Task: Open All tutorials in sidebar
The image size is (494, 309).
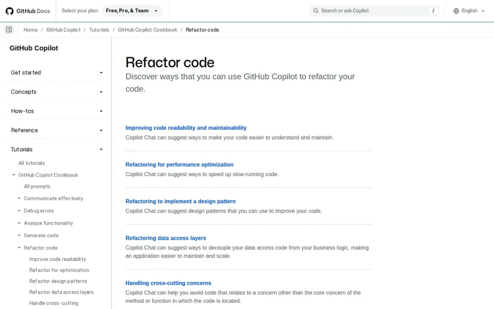Action: tap(31, 163)
